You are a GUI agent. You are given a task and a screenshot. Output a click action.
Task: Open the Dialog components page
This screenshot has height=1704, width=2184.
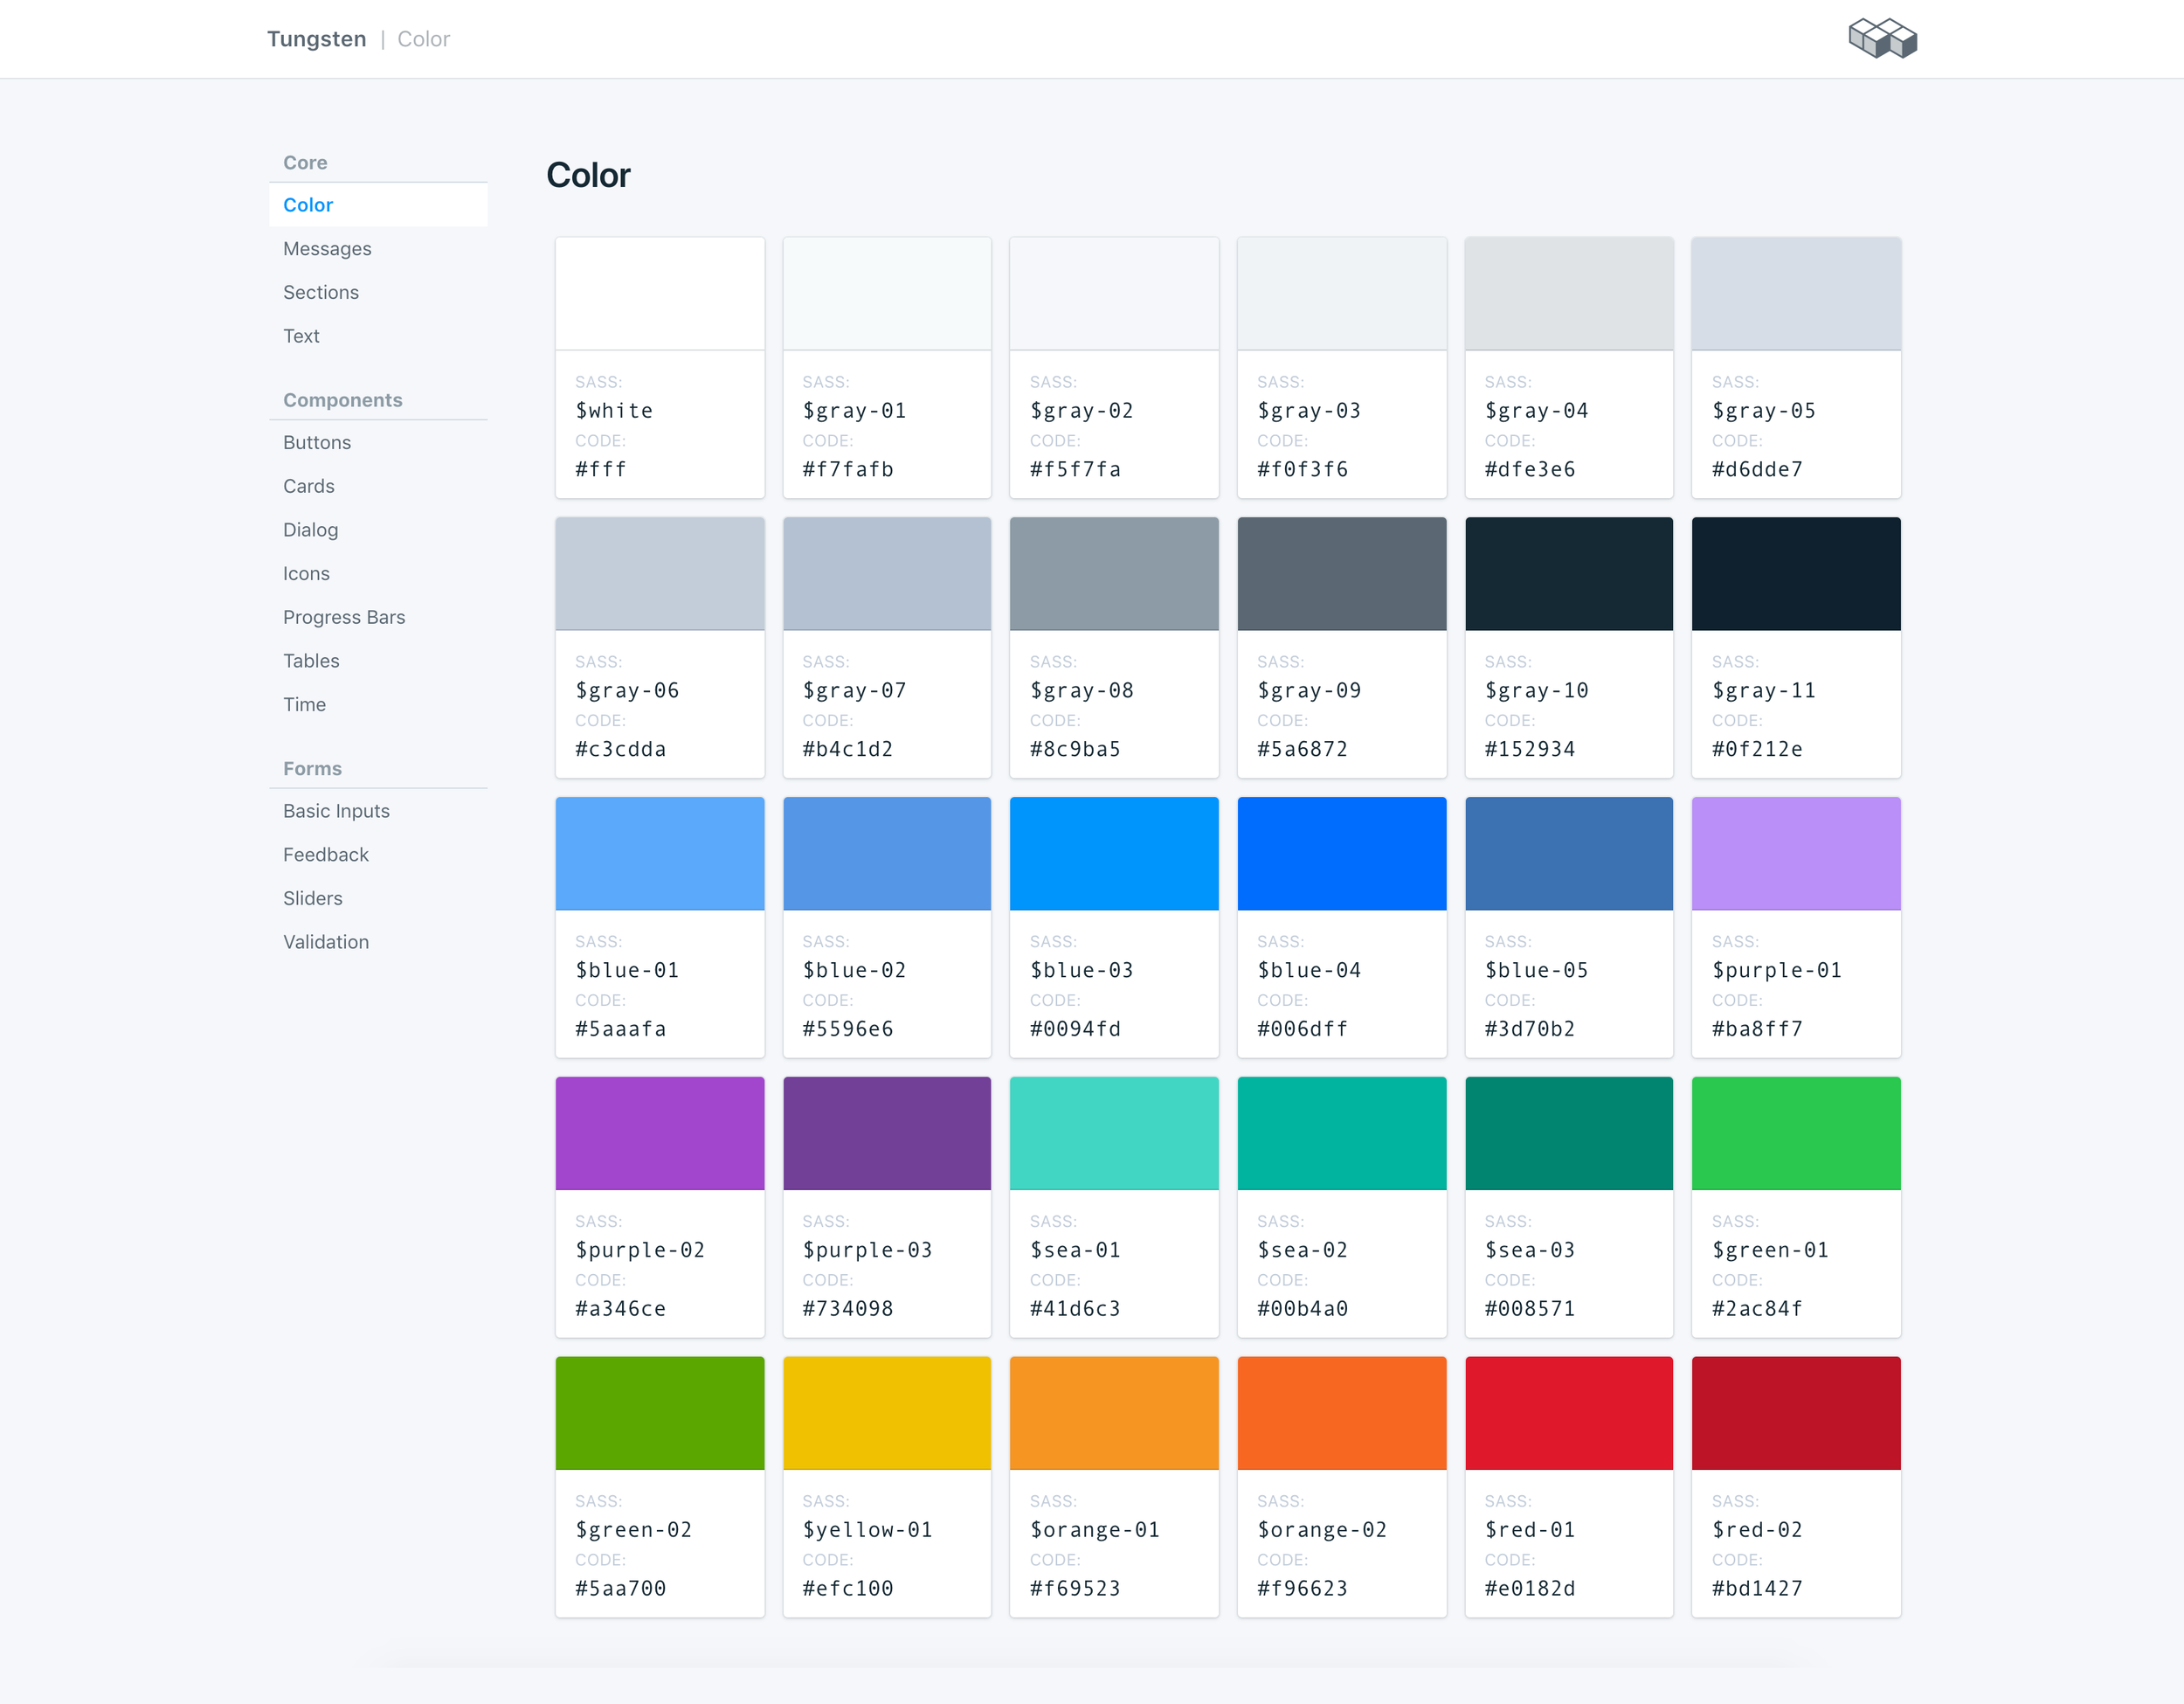click(310, 530)
